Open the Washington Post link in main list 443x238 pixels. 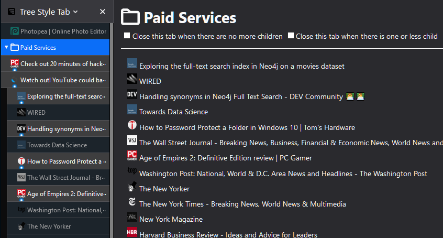pos(283,174)
